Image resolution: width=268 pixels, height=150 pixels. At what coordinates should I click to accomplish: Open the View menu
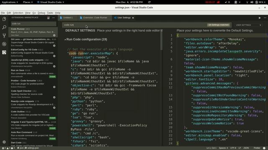point(28,13)
